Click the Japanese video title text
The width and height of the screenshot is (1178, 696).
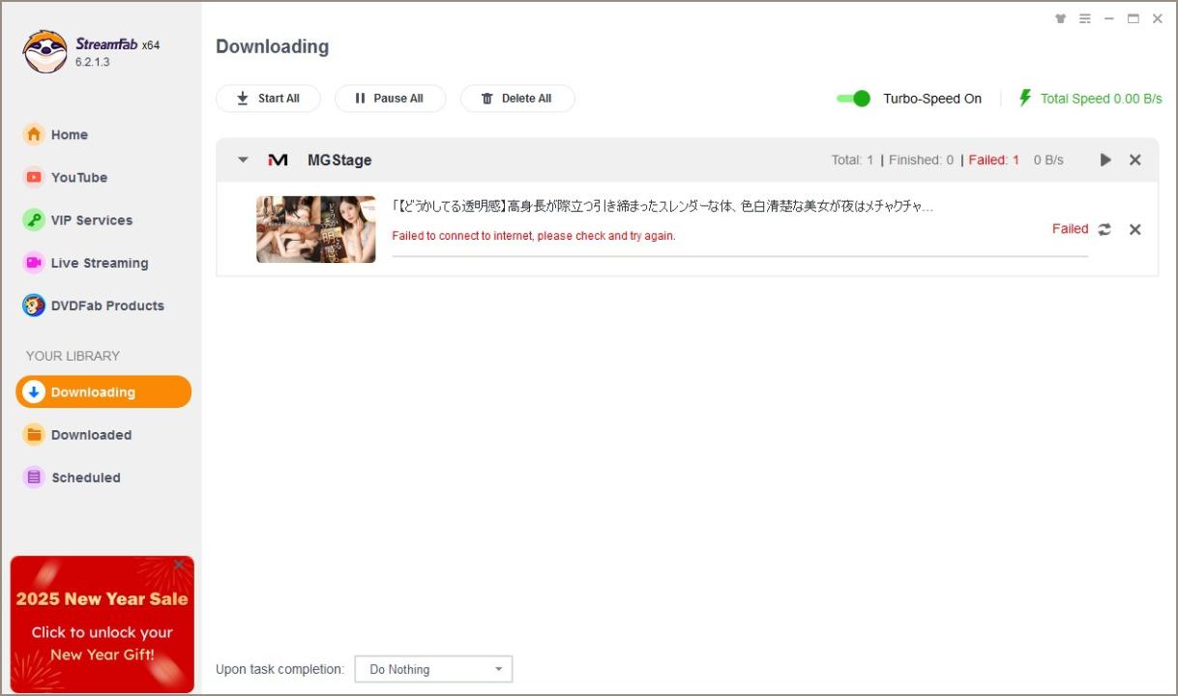click(663, 207)
